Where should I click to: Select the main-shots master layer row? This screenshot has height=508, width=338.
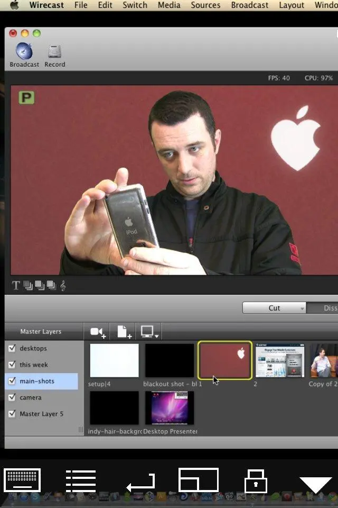pos(41,381)
